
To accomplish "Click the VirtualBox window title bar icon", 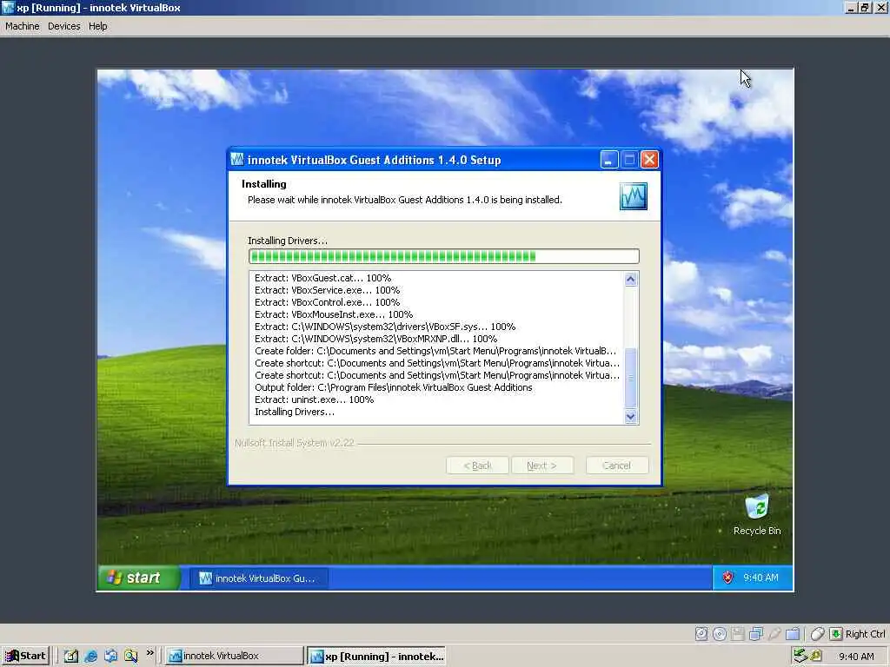I will click(8, 7).
